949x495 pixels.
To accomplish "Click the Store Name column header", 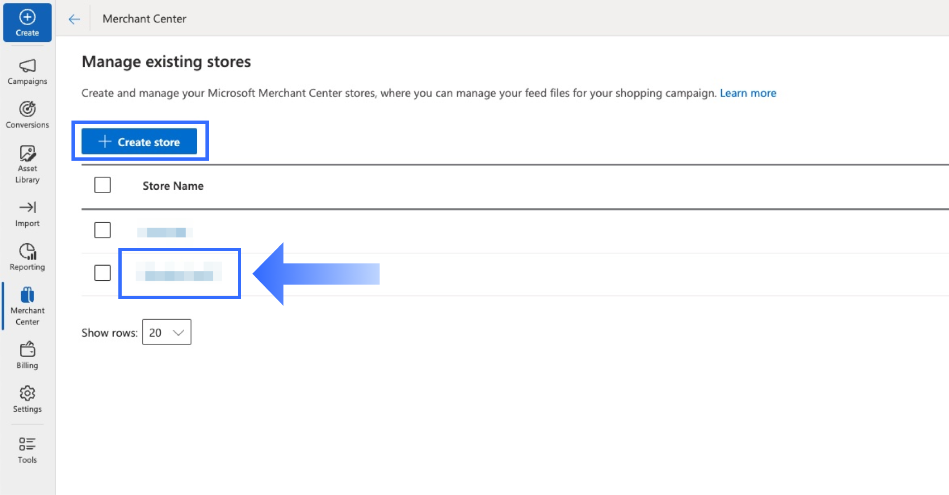I will tap(172, 186).
